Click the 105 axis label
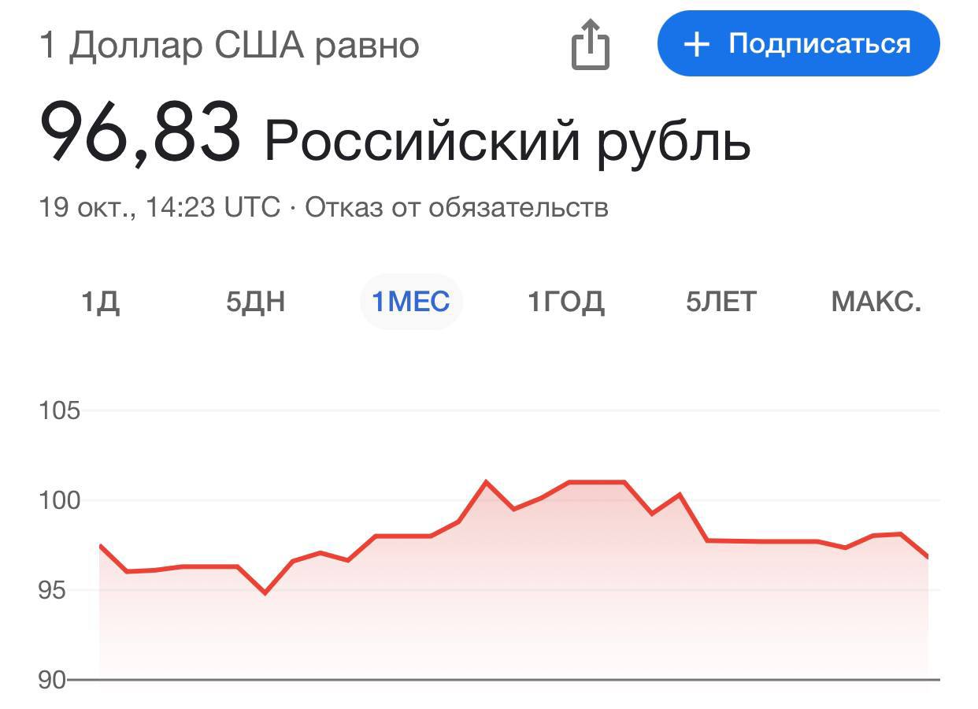 click(60, 410)
